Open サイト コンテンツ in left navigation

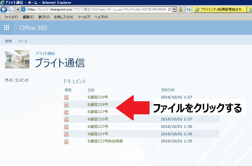pyautogui.click(x=17, y=80)
